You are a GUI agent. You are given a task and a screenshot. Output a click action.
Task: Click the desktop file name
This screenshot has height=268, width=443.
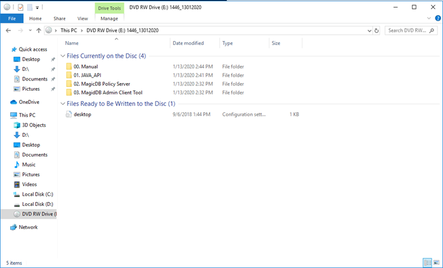pos(83,114)
